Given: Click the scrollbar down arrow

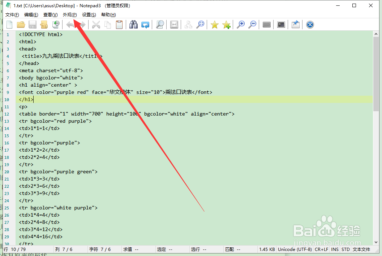Looking at the screenshot, I should (x=376, y=242).
